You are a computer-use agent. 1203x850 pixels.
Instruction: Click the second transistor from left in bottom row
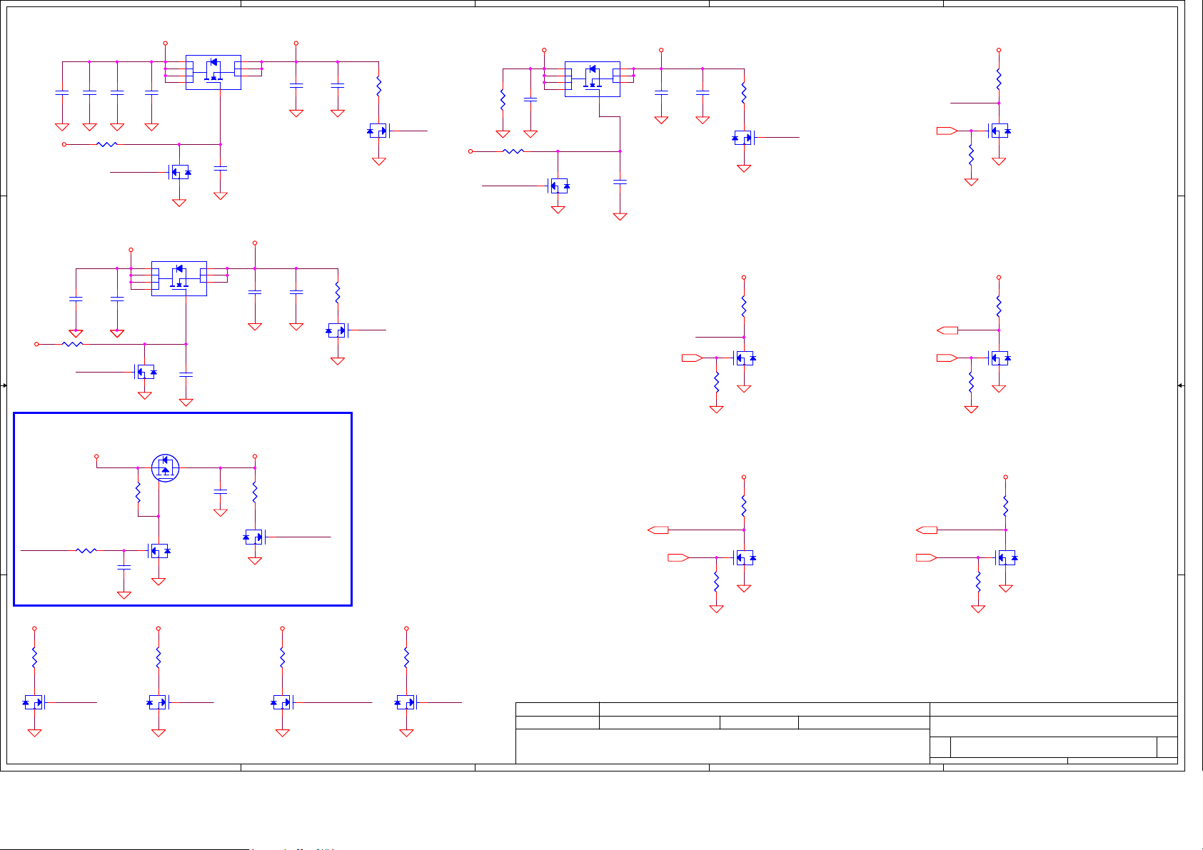coord(158,703)
